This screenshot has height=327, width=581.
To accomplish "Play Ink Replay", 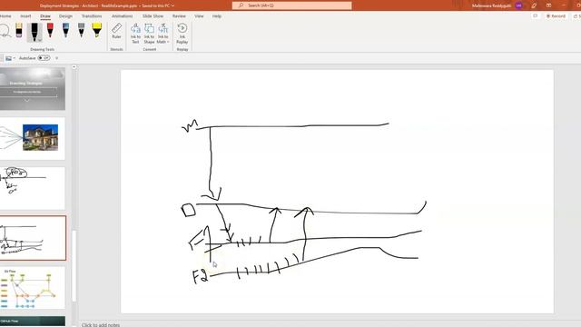I will (x=182, y=34).
